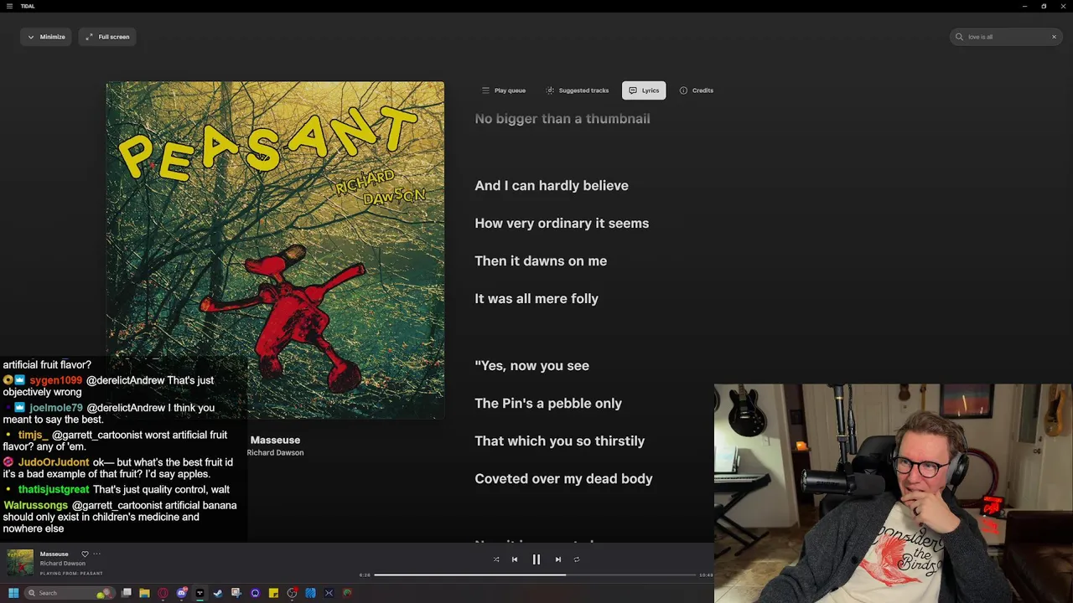Open Richard Dawson link in player bar

click(63, 564)
